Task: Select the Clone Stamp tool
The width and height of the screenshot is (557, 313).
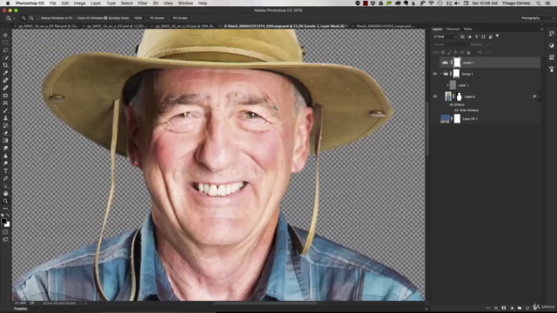Action: click(x=5, y=118)
